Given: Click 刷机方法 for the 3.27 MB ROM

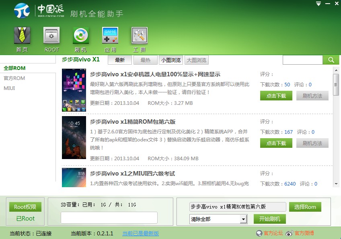Looking at the screenshot, I should pyautogui.click(x=312, y=96).
